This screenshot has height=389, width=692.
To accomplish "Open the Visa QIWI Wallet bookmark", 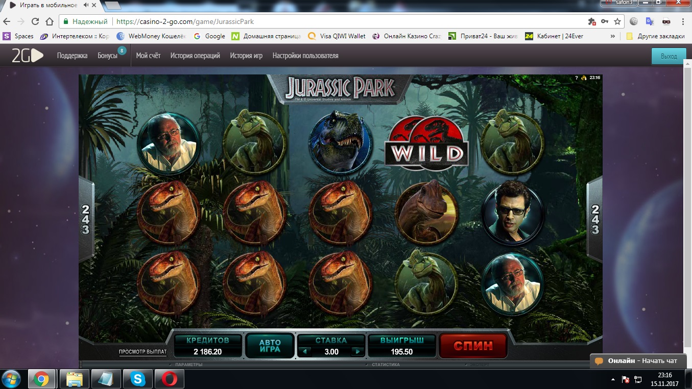I will (337, 36).
